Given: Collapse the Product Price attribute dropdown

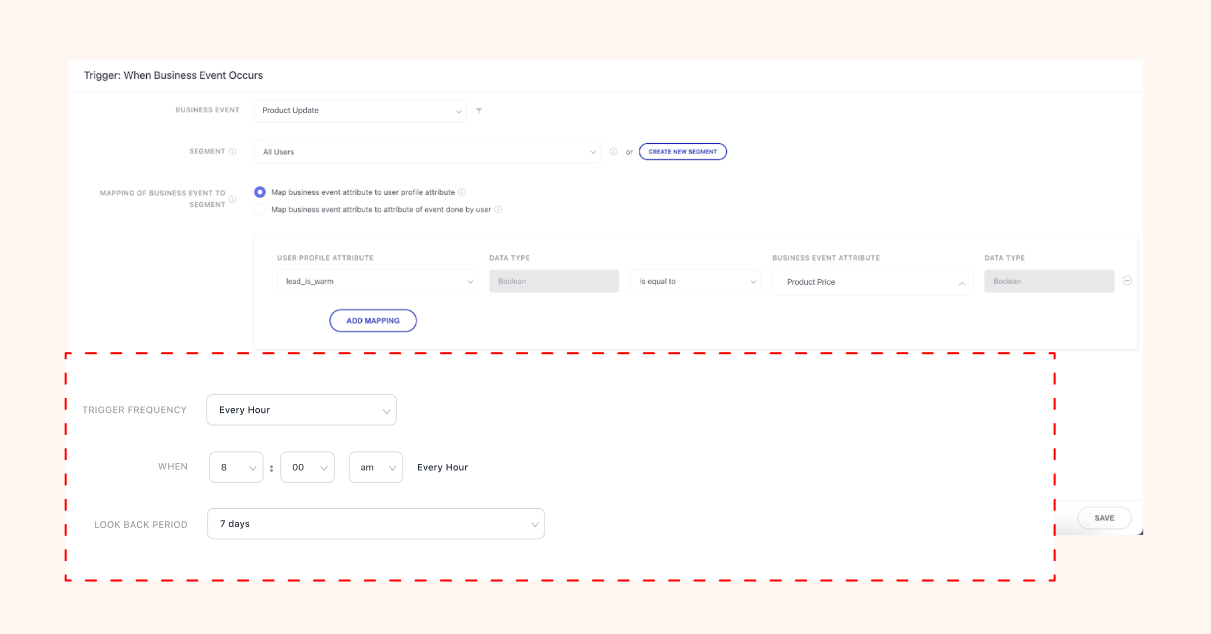Looking at the screenshot, I should point(872,282).
